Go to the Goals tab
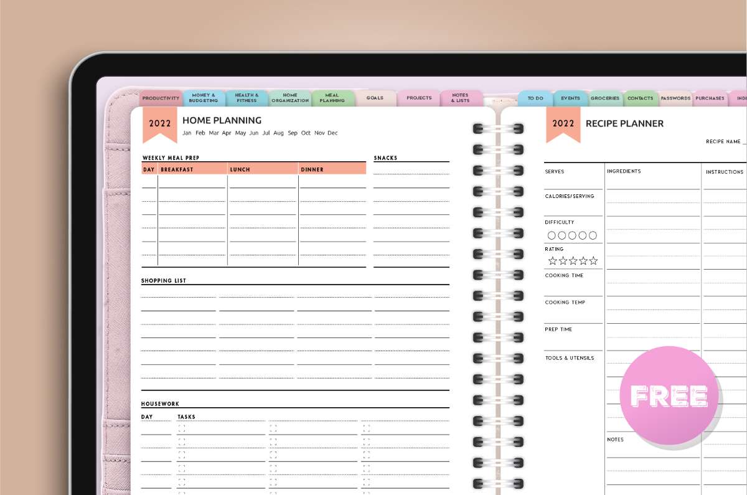The width and height of the screenshot is (747, 495). click(x=374, y=98)
